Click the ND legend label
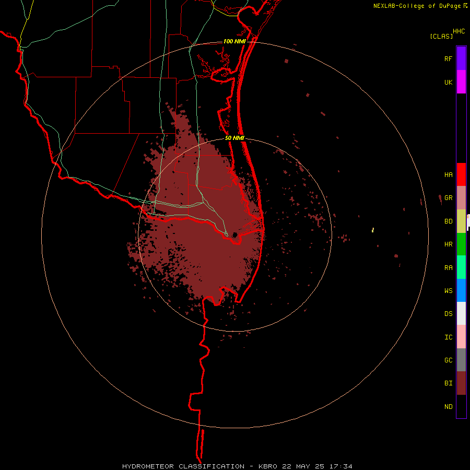 point(448,407)
